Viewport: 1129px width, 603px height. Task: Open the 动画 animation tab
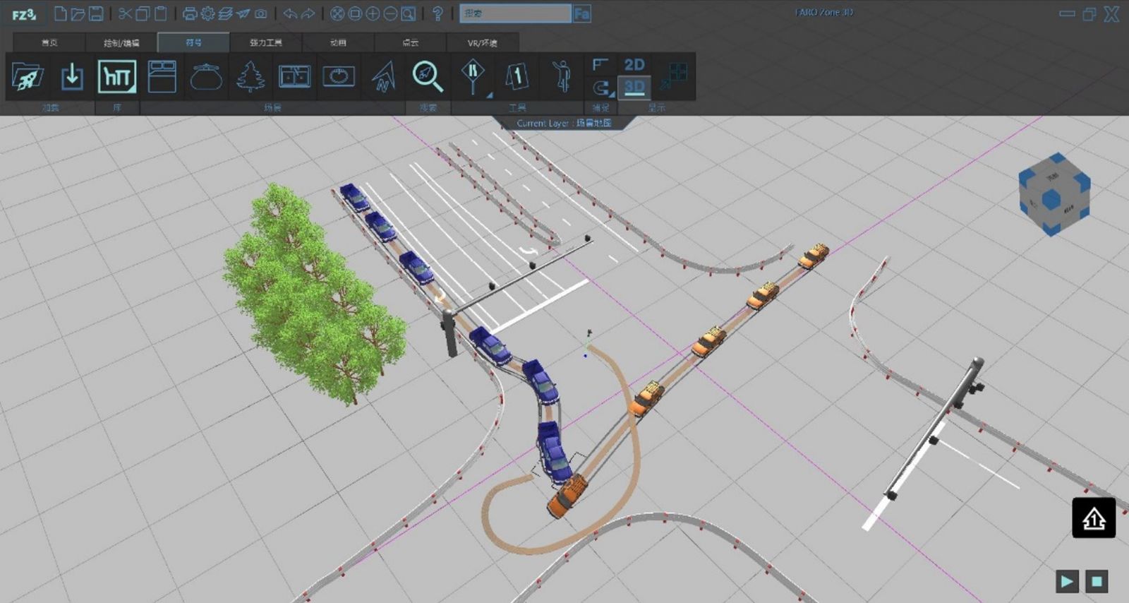point(338,42)
